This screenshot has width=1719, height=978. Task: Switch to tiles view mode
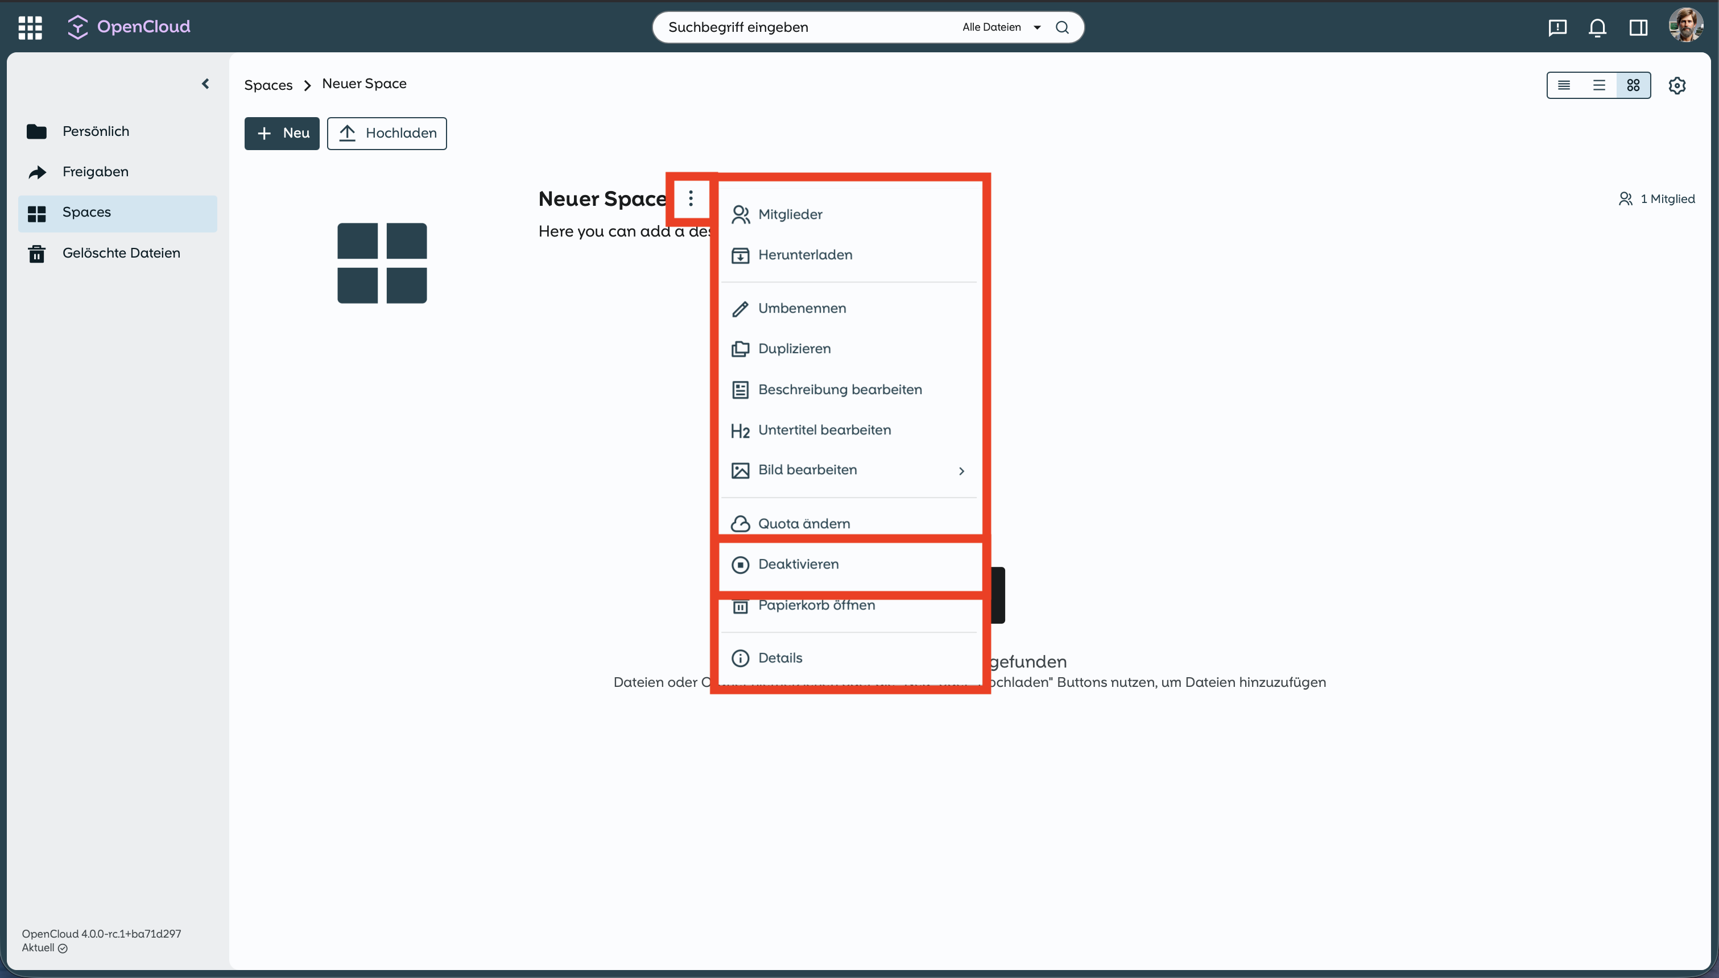[1633, 85]
